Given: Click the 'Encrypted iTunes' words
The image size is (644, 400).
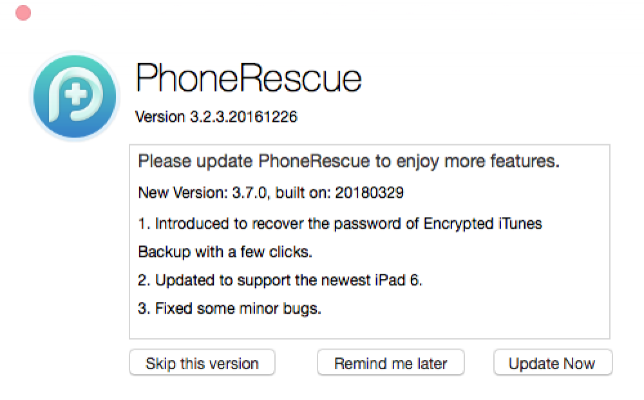Looking at the screenshot, I should coord(482,224).
